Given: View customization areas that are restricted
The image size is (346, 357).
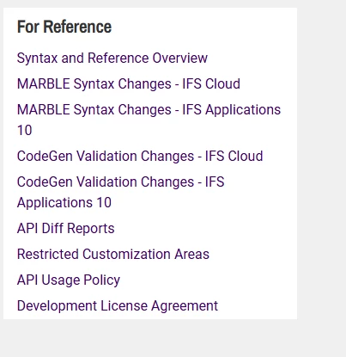Looking at the screenshot, I should 113,254.
